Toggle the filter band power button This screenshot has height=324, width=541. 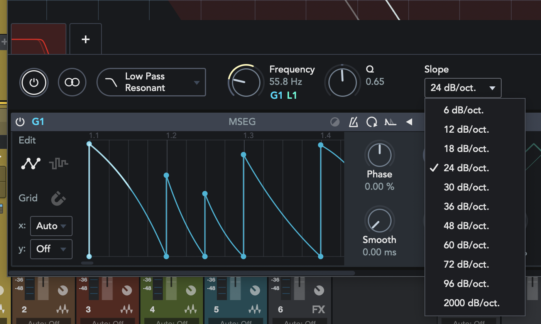pos(34,82)
